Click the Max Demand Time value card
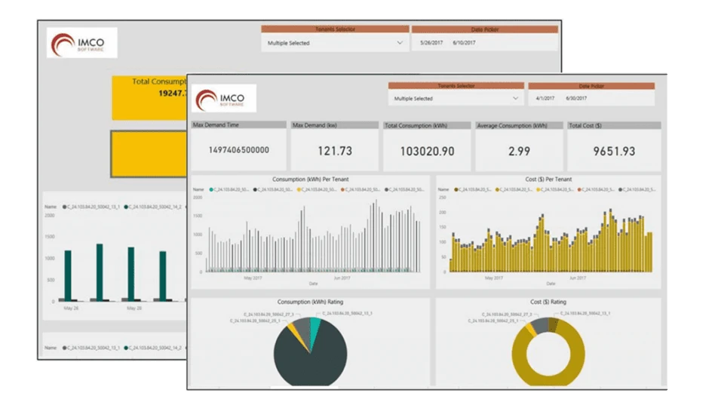Screen dimensions: 715x402 click(x=238, y=150)
